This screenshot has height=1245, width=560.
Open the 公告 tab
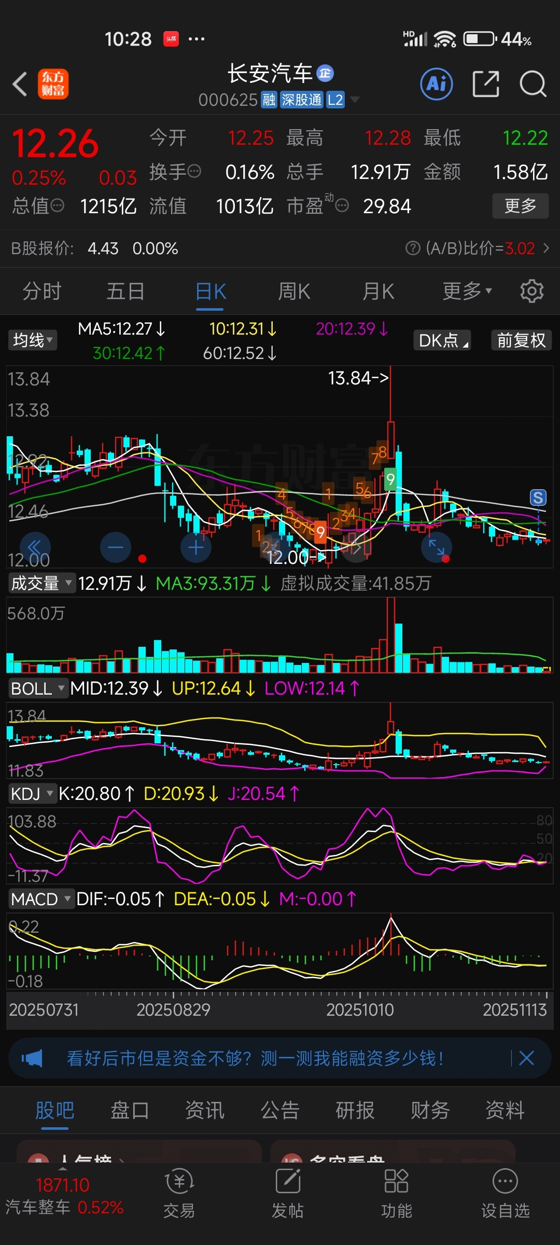click(280, 1110)
